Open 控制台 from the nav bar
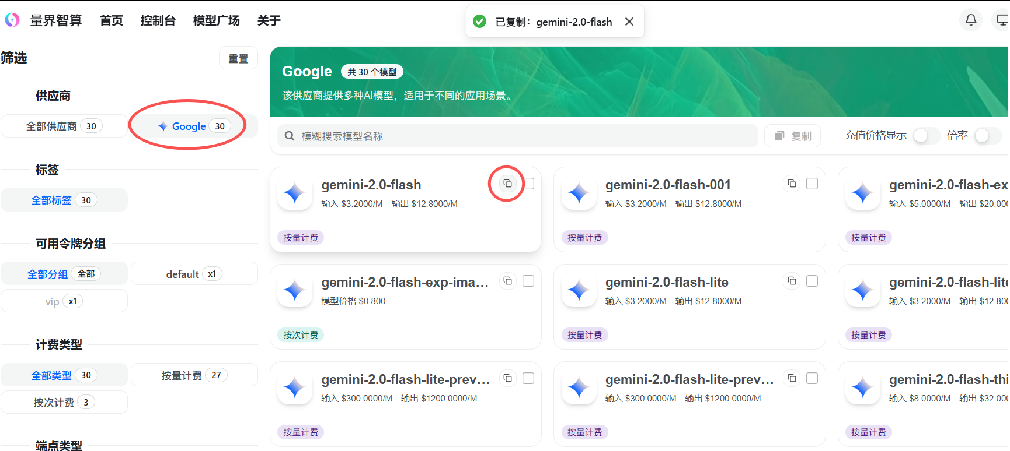This screenshot has height=451, width=1010. point(158,20)
